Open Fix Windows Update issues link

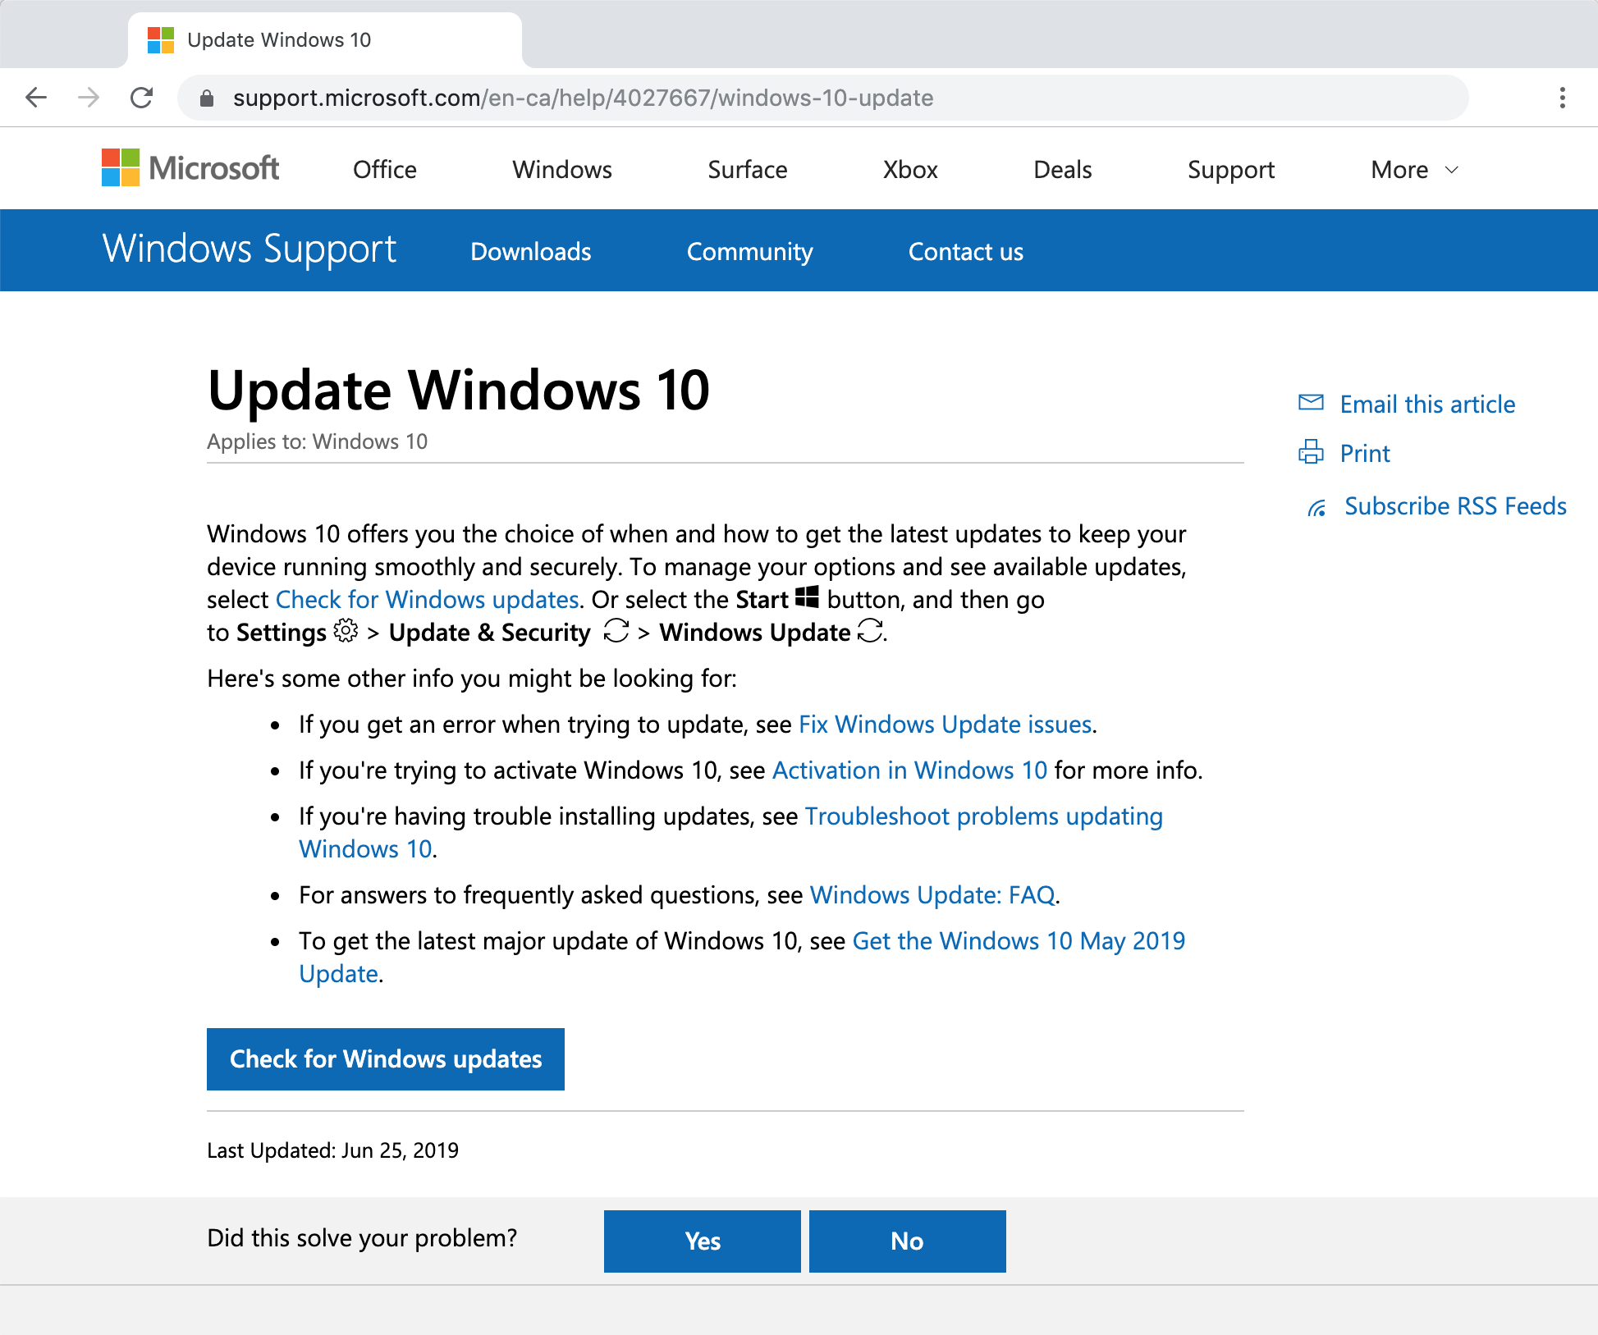click(945, 725)
